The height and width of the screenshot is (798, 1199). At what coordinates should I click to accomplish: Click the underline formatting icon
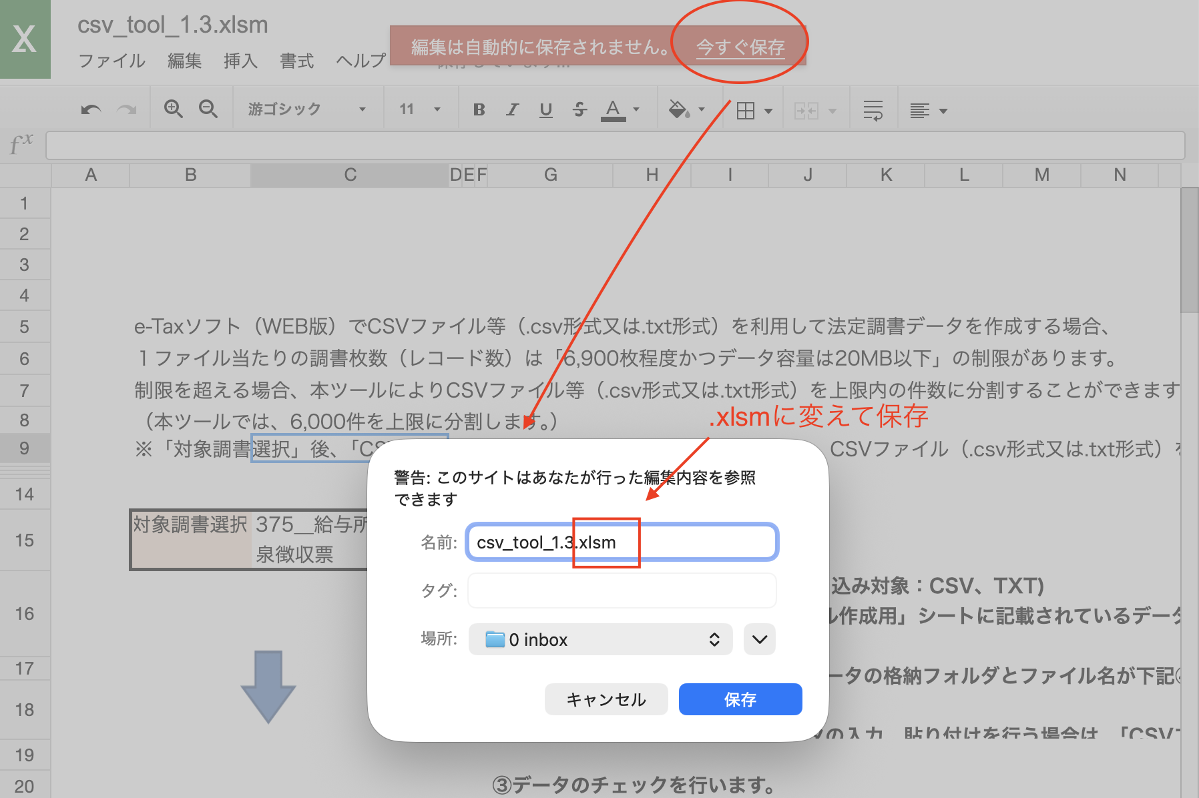tap(545, 109)
